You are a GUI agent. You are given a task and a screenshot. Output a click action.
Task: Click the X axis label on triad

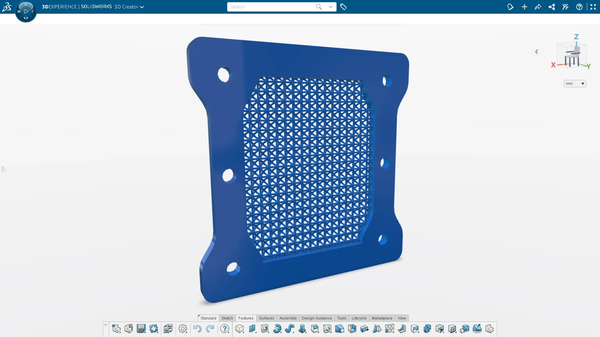553,65
